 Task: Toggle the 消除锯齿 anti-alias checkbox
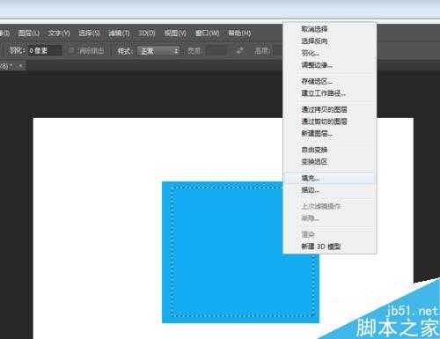(71, 51)
